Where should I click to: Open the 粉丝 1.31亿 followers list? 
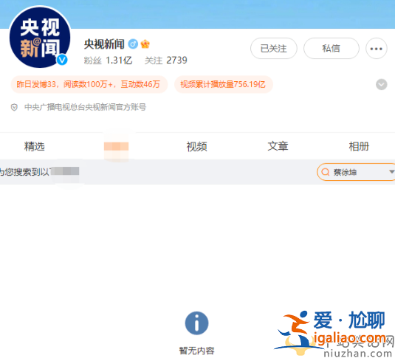(108, 61)
